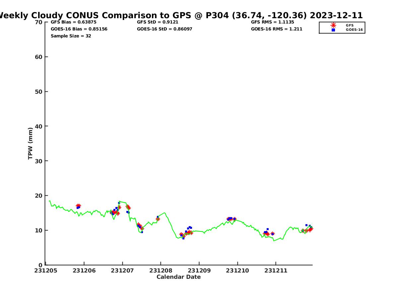This screenshot has height=298, width=398.
Task: Click the x-axis date label 231210
Action: point(237,271)
